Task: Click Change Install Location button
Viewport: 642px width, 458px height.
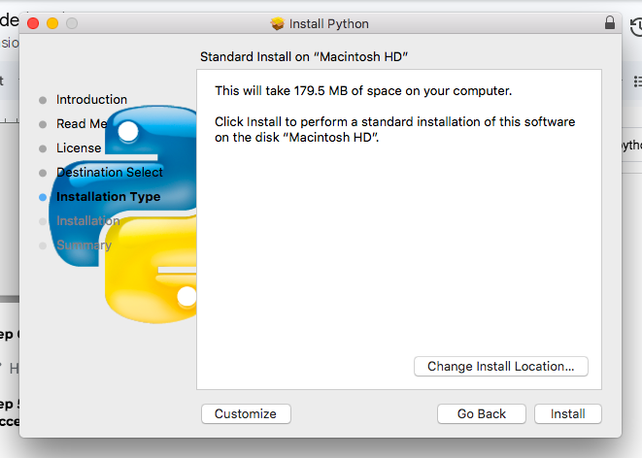Action: (501, 367)
